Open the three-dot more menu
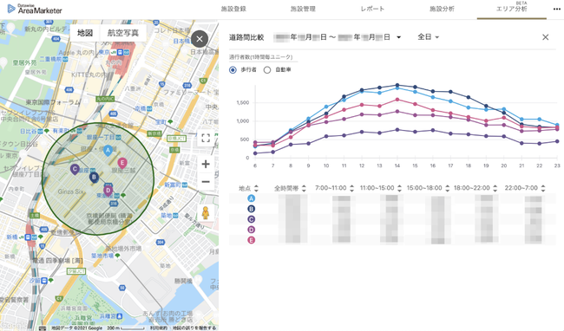564x331 pixels. click(556, 9)
